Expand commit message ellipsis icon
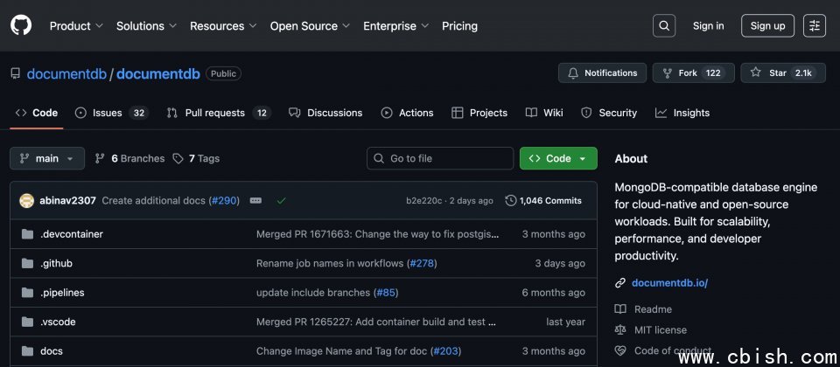840x367 pixels. click(x=256, y=201)
